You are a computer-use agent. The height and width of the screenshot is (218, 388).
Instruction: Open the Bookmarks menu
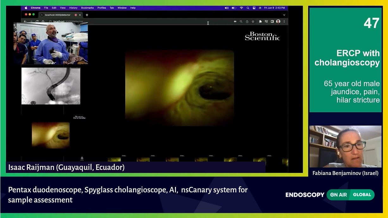tap(87, 8)
